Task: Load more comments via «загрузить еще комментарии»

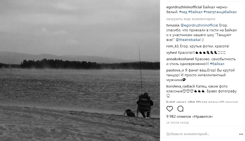Action: pyautogui.click(x=191, y=19)
